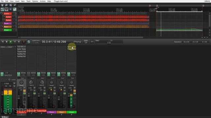Image resolution: width=211 pixels, height=118 pixels.
Task: Open the Input 1 dropdown on Clean strip
Action: [72, 78]
